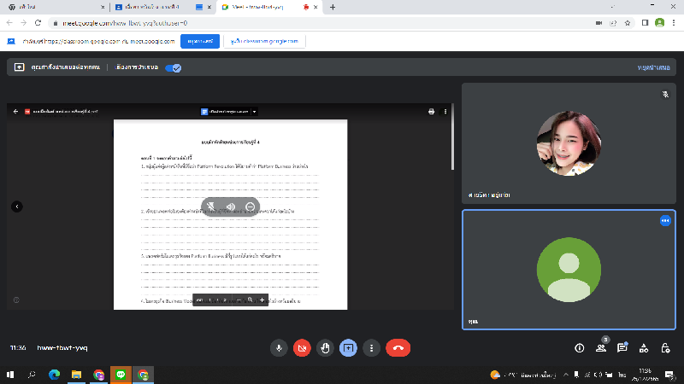The image size is (684, 384).
Task: Toggle the presentation switch in the top bar
Action: 174,67
